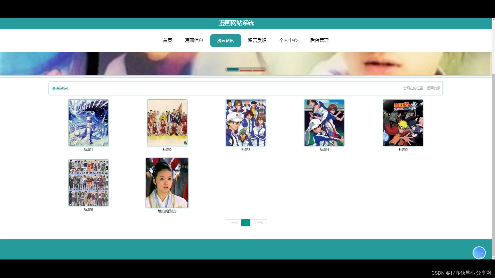Click the 标题3 caption link

click(x=246, y=150)
